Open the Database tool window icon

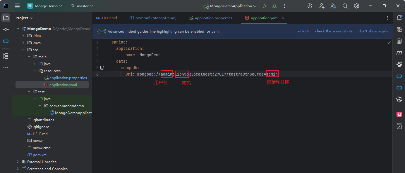399,41
